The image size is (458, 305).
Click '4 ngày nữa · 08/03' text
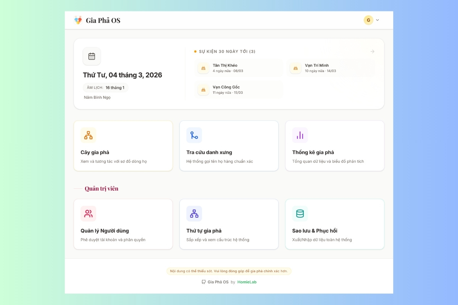click(x=228, y=71)
